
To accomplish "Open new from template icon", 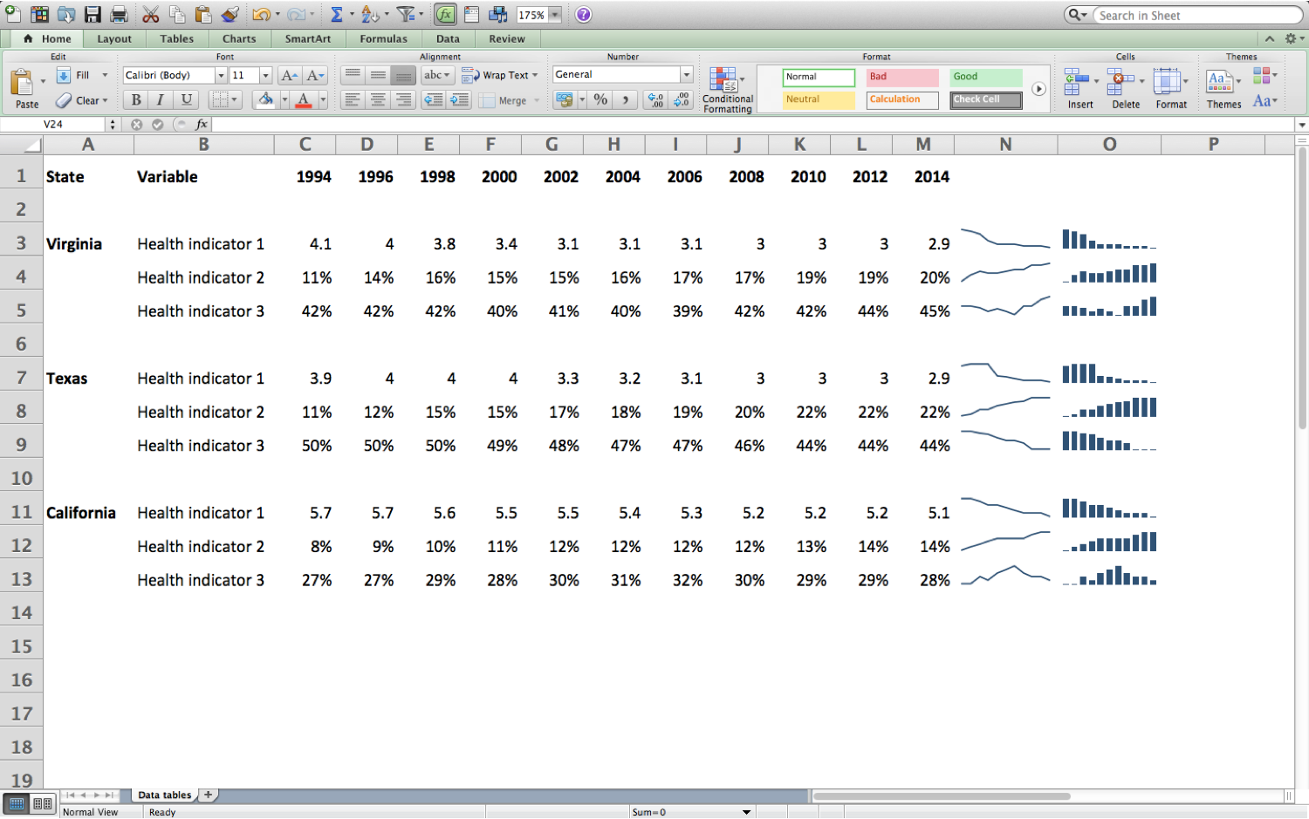I will point(39,14).
